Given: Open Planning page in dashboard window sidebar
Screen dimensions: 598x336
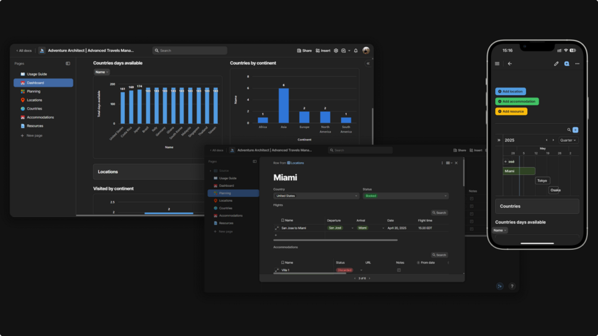Looking at the screenshot, I should (33, 92).
